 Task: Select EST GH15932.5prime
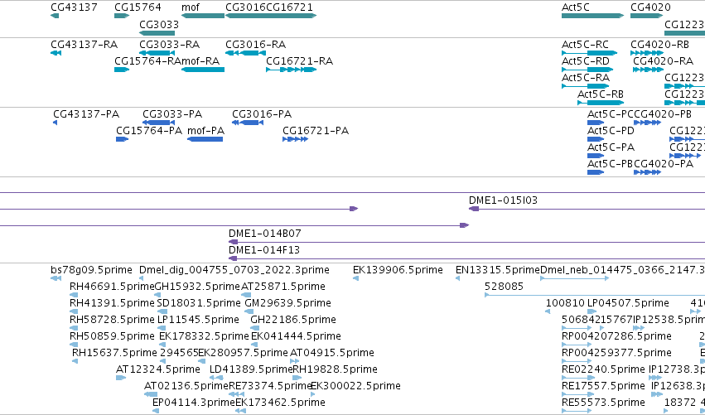pos(157,296)
